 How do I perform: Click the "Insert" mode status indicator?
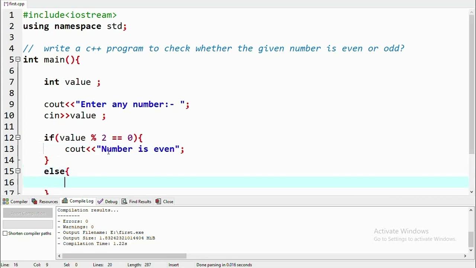pos(174,265)
